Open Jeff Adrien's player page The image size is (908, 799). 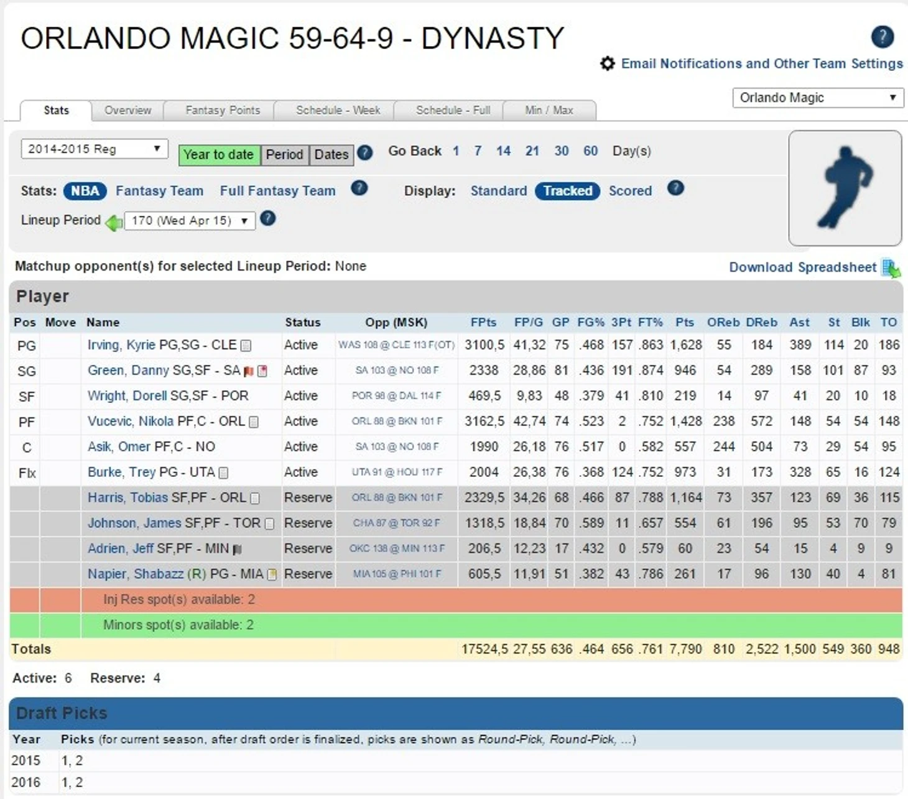(121, 549)
